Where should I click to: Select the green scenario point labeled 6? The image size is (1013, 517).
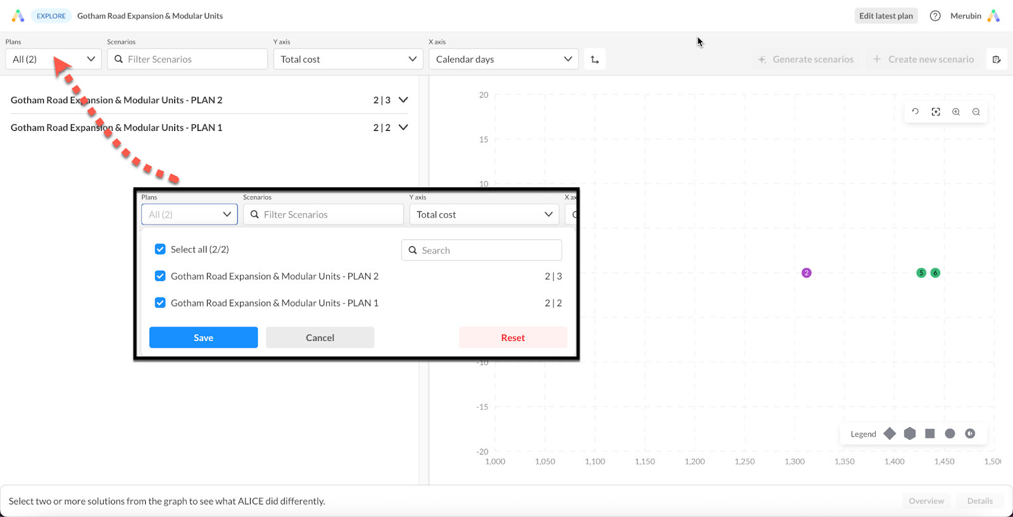coord(935,273)
